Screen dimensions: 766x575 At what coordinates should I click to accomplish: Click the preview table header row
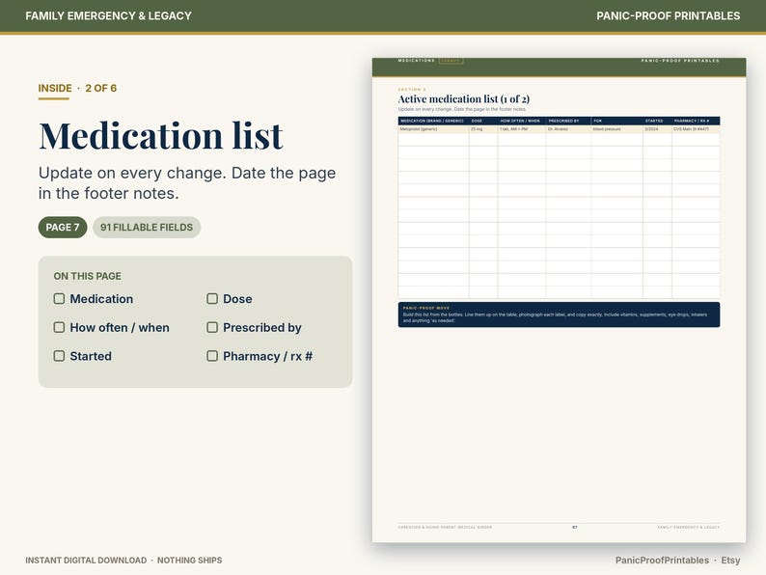click(x=559, y=121)
